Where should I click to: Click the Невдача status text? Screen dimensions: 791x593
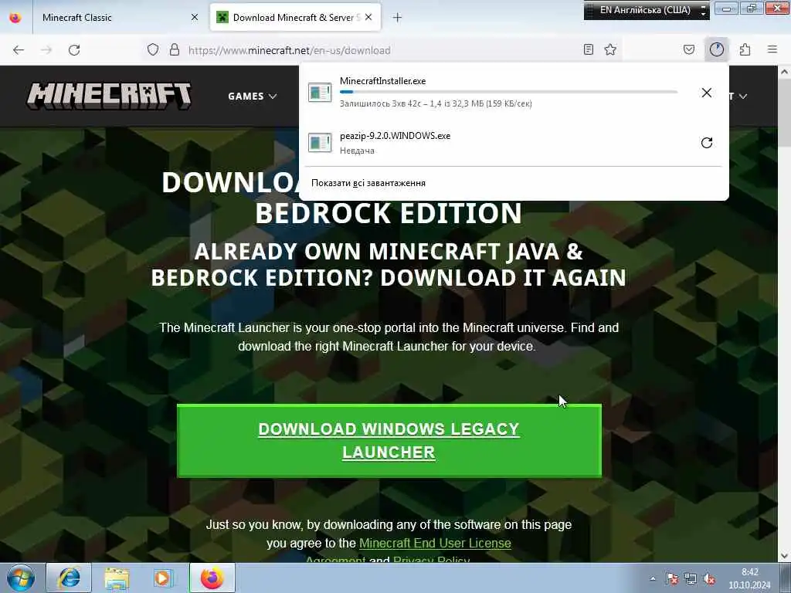[x=357, y=151]
